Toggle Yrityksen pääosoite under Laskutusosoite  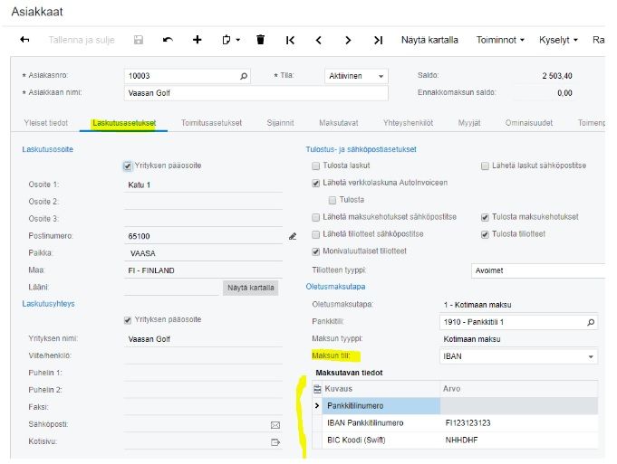pos(128,166)
